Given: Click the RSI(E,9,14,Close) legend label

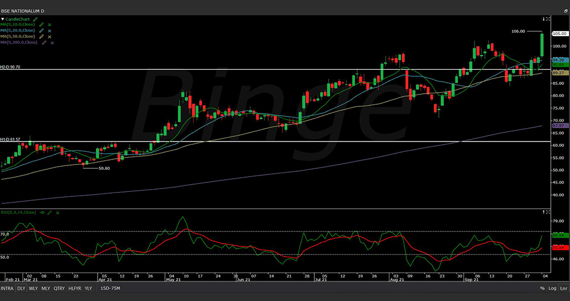Looking at the screenshot, I should coord(19,212).
